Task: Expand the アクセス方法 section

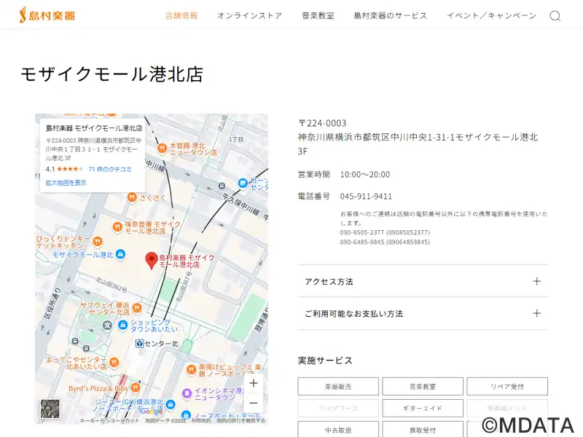Action: 423,281
